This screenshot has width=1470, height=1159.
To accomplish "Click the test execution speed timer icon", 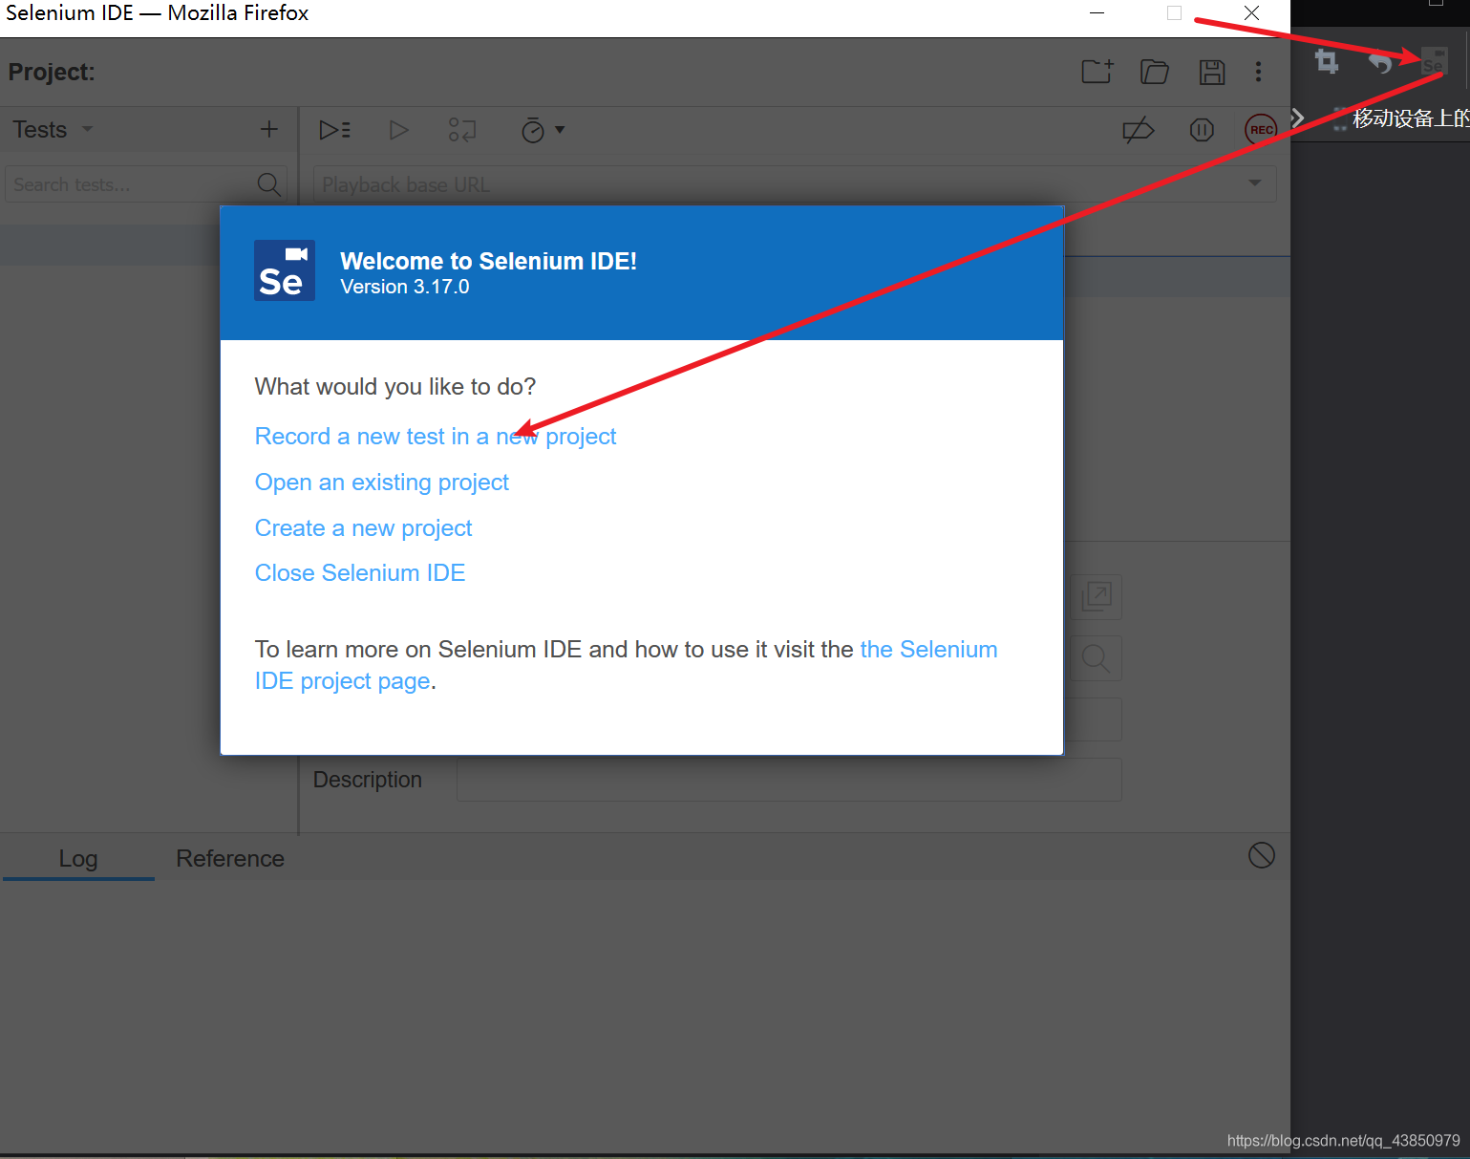I will (x=532, y=130).
